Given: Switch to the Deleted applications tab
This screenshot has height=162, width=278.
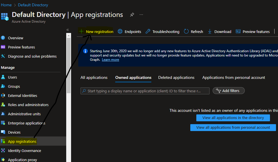Looking at the screenshot, I should click(x=176, y=77).
